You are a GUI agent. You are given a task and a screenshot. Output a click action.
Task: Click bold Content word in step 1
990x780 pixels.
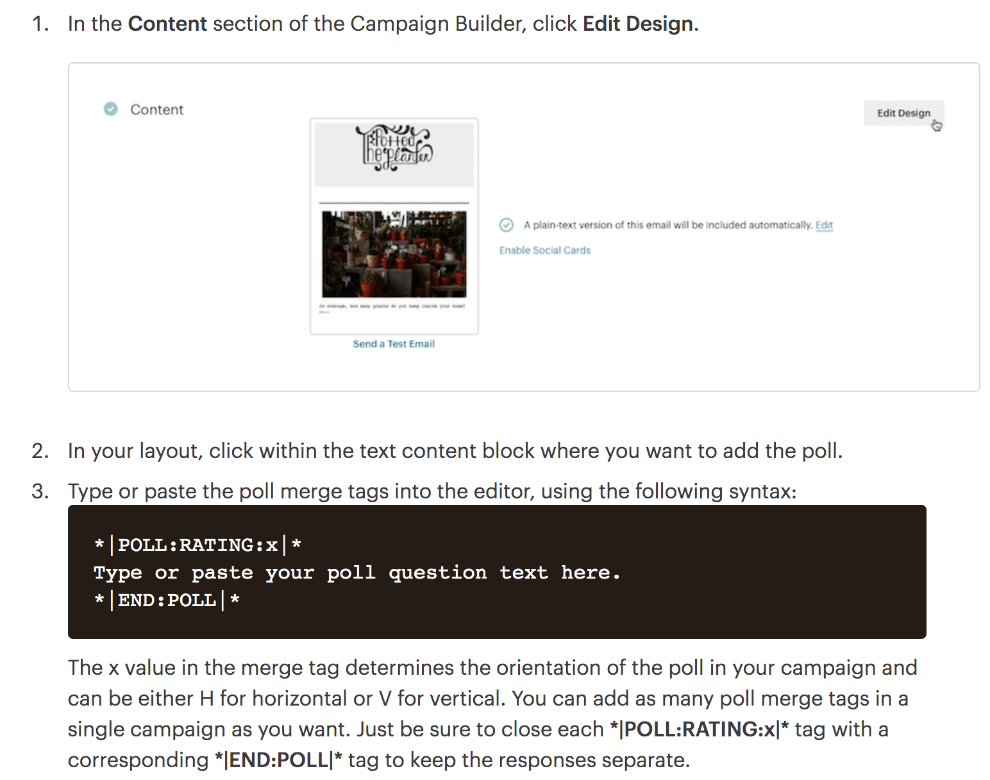pos(167,24)
